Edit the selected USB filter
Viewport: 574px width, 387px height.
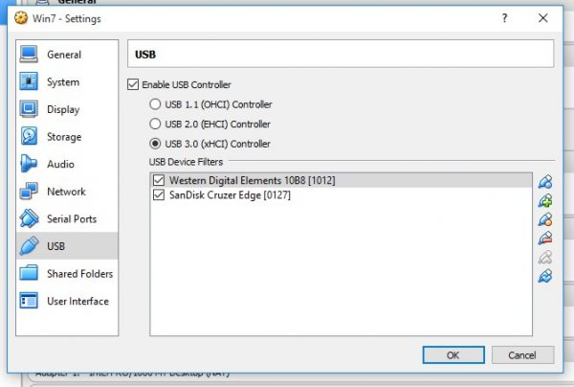pyautogui.click(x=545, y=219)
